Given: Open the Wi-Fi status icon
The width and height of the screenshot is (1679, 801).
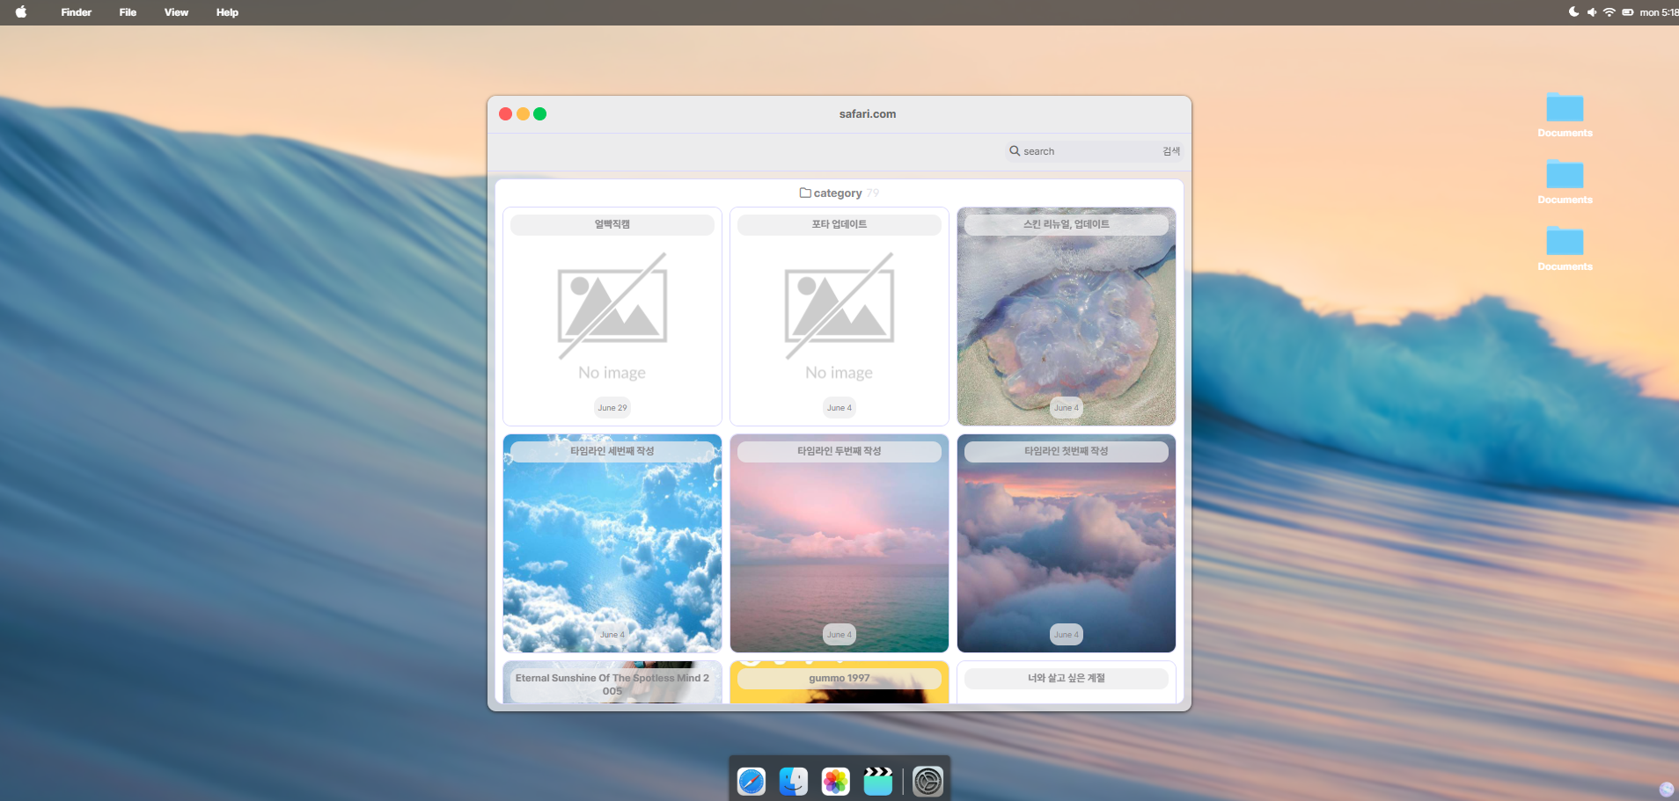Looking at the screenshot, I should (x=1609, y=12).
